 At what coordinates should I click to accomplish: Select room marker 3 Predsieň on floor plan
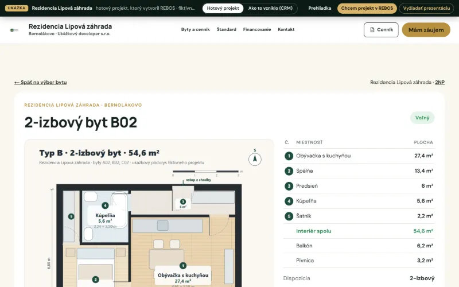point(183,201)
